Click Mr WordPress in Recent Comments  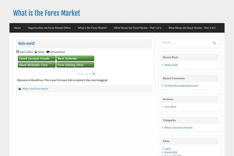[x=172, y=86]
